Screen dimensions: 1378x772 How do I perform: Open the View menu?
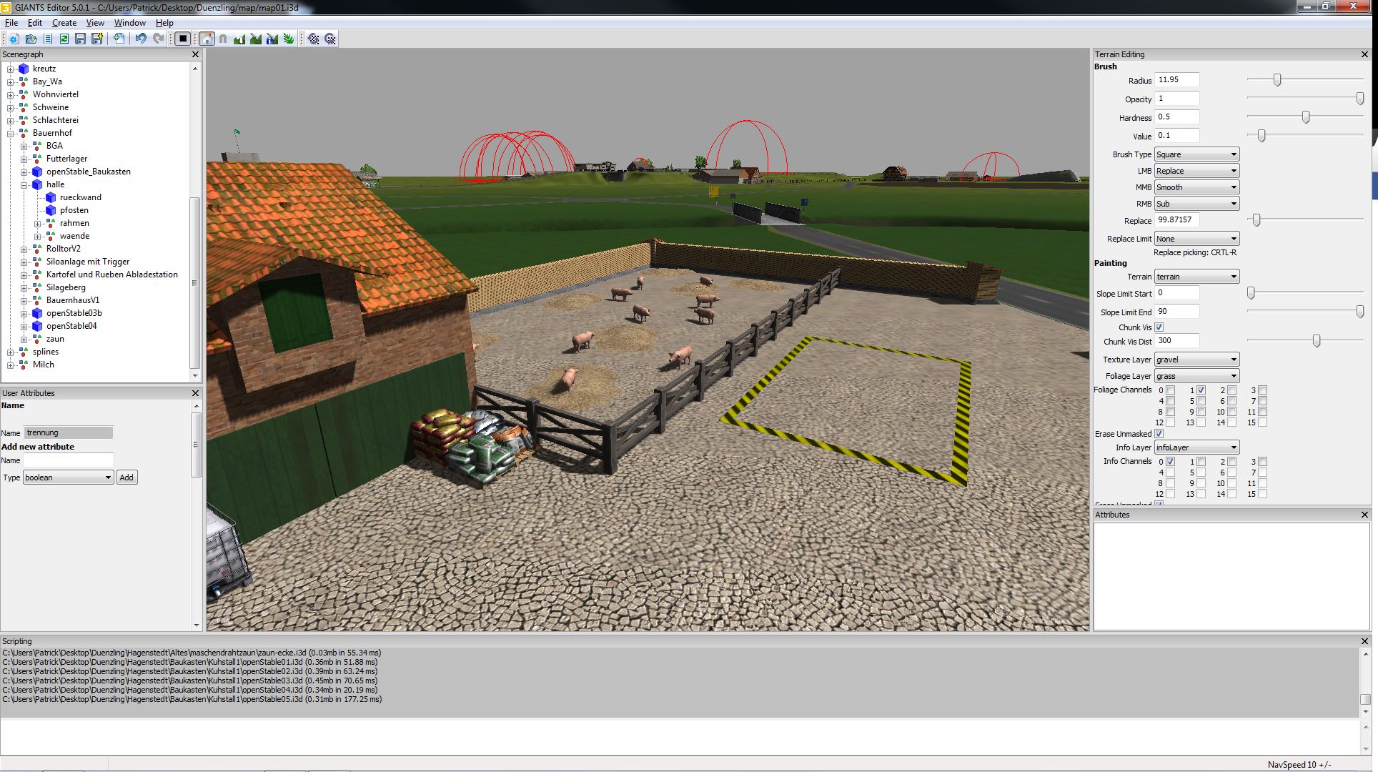click(x=95, y=23)
